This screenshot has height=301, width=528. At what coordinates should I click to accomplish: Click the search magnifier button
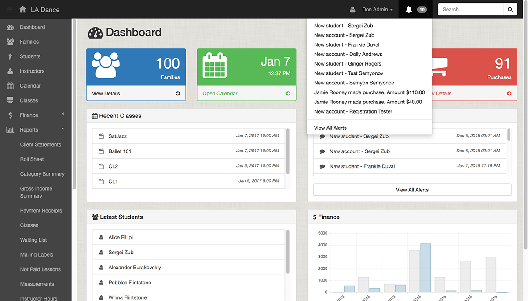pyautogui.click(x=510, y=9)
